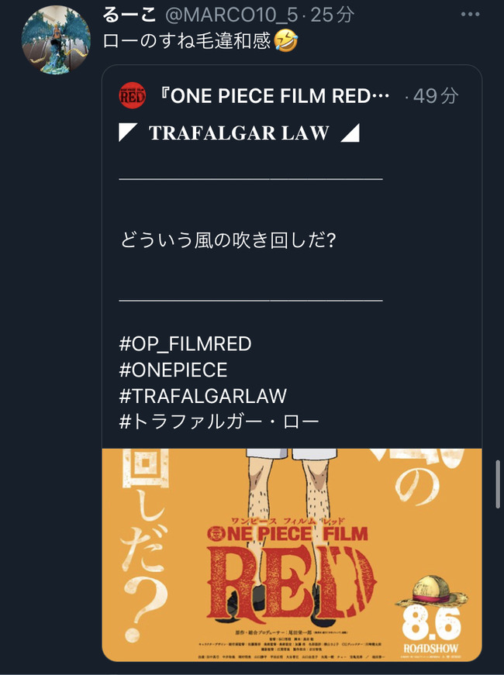Click the laughing emoji in the tweet
504x675 pixels.
pos(286,41)
